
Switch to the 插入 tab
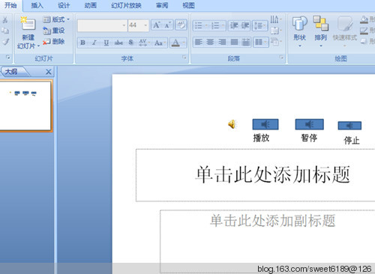[37, 5]
